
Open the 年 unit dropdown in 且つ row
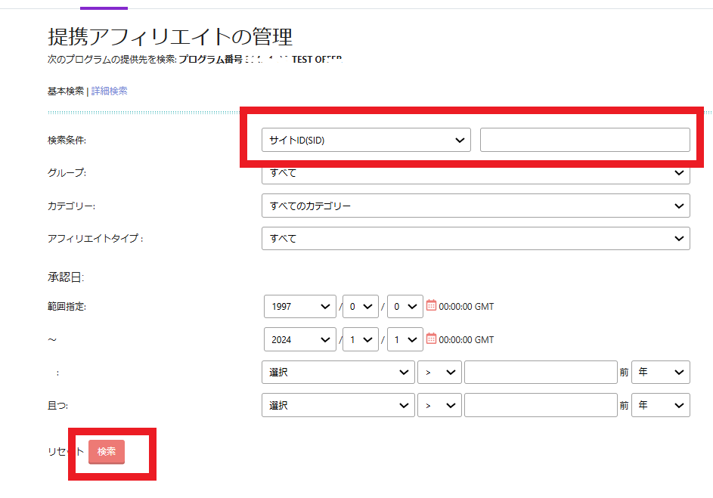tap(660, 406)
